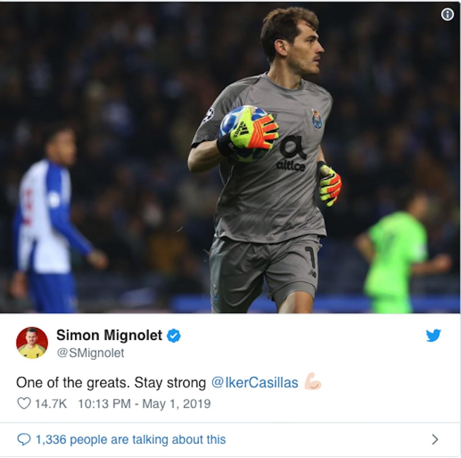This screenshot has height=458, width=461.
Task: Click the blurred player in green kit
Action: click(400, 252)
